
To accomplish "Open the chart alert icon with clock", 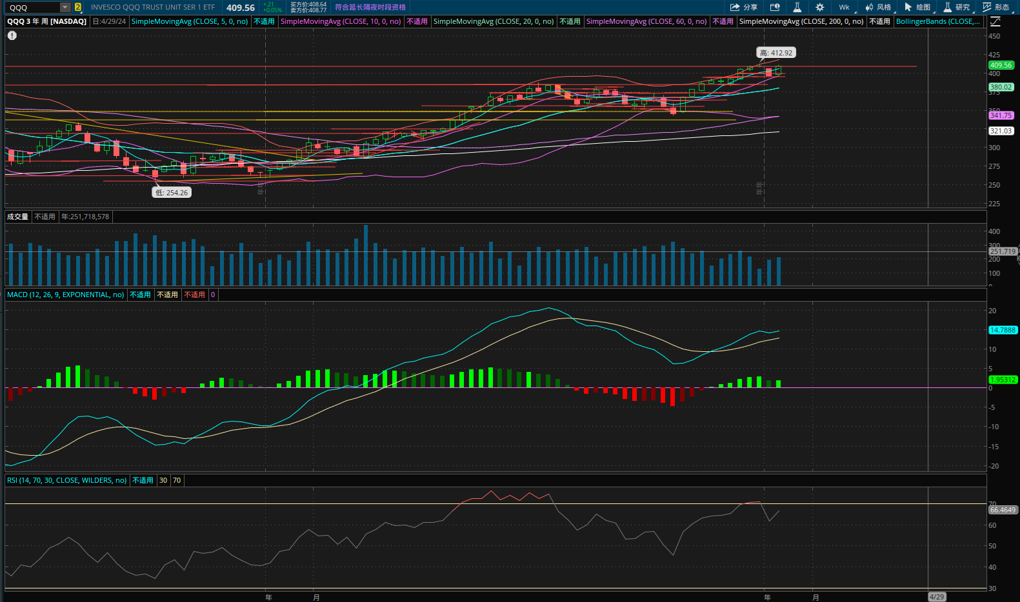I will tap(775, 7).
